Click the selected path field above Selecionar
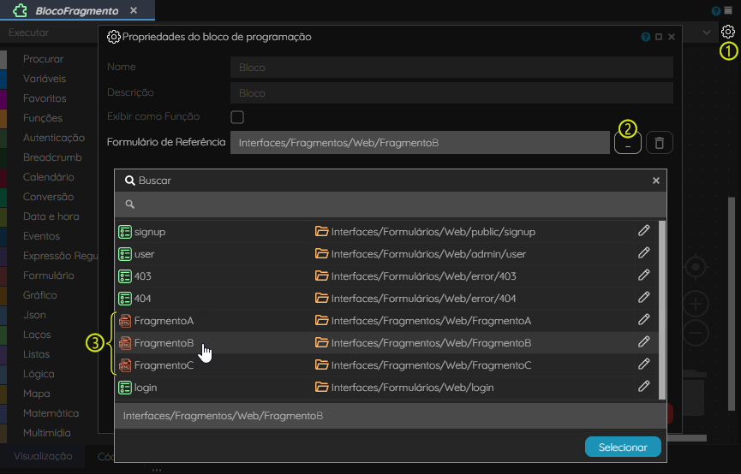 [391, 416]
